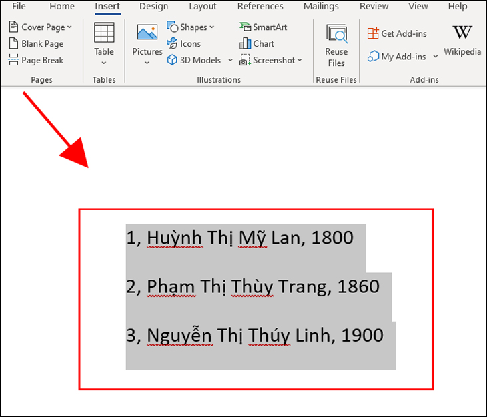This screenshot has height=417, width=487.
Task: Switch to the Home tab
Action: (62, 6)
